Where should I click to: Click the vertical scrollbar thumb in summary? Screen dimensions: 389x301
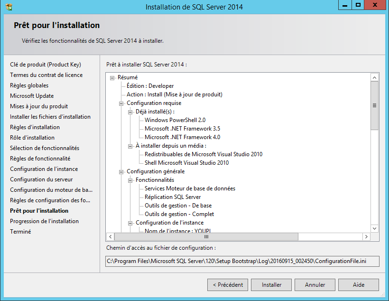374,105
